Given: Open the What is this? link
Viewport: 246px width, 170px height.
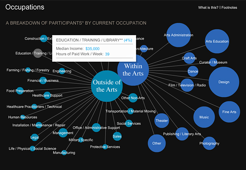Looking at the screenshot, I should coord(208,8).
